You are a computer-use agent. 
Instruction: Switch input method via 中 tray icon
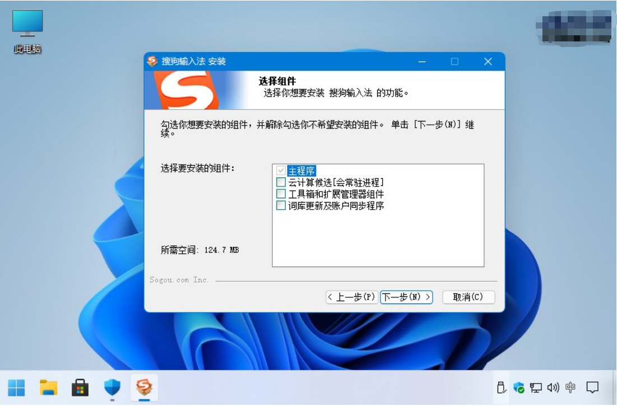pyautogui.click(x=570, y=388)
